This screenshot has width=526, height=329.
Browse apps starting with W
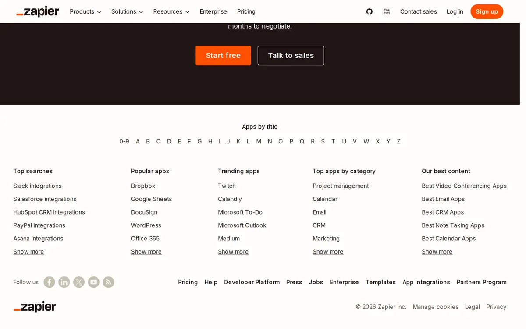point(366,141)
